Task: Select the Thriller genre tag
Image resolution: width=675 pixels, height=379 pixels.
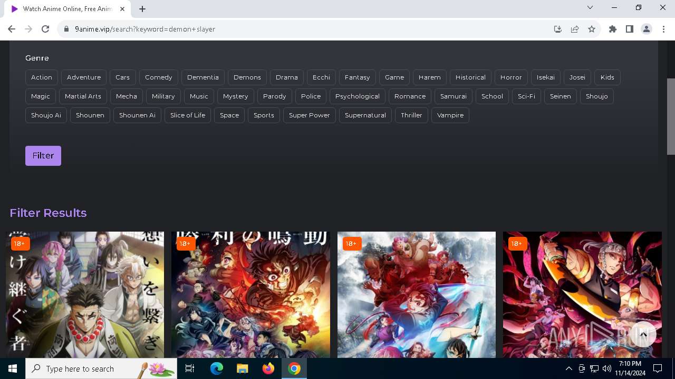Action: (411, 115)
